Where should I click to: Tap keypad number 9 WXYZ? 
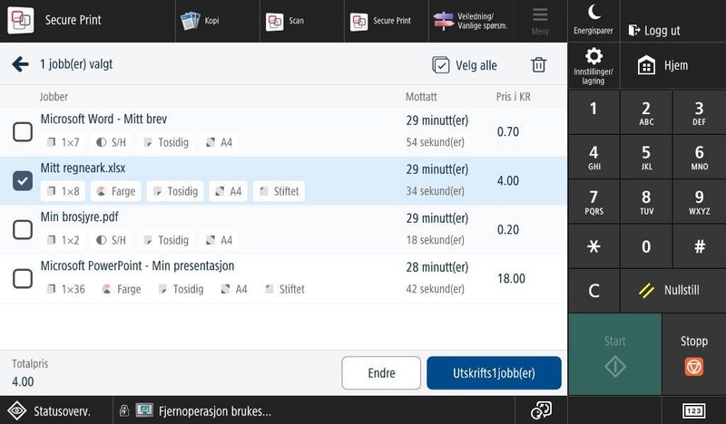pyautogui.click(x=699, y=202)
